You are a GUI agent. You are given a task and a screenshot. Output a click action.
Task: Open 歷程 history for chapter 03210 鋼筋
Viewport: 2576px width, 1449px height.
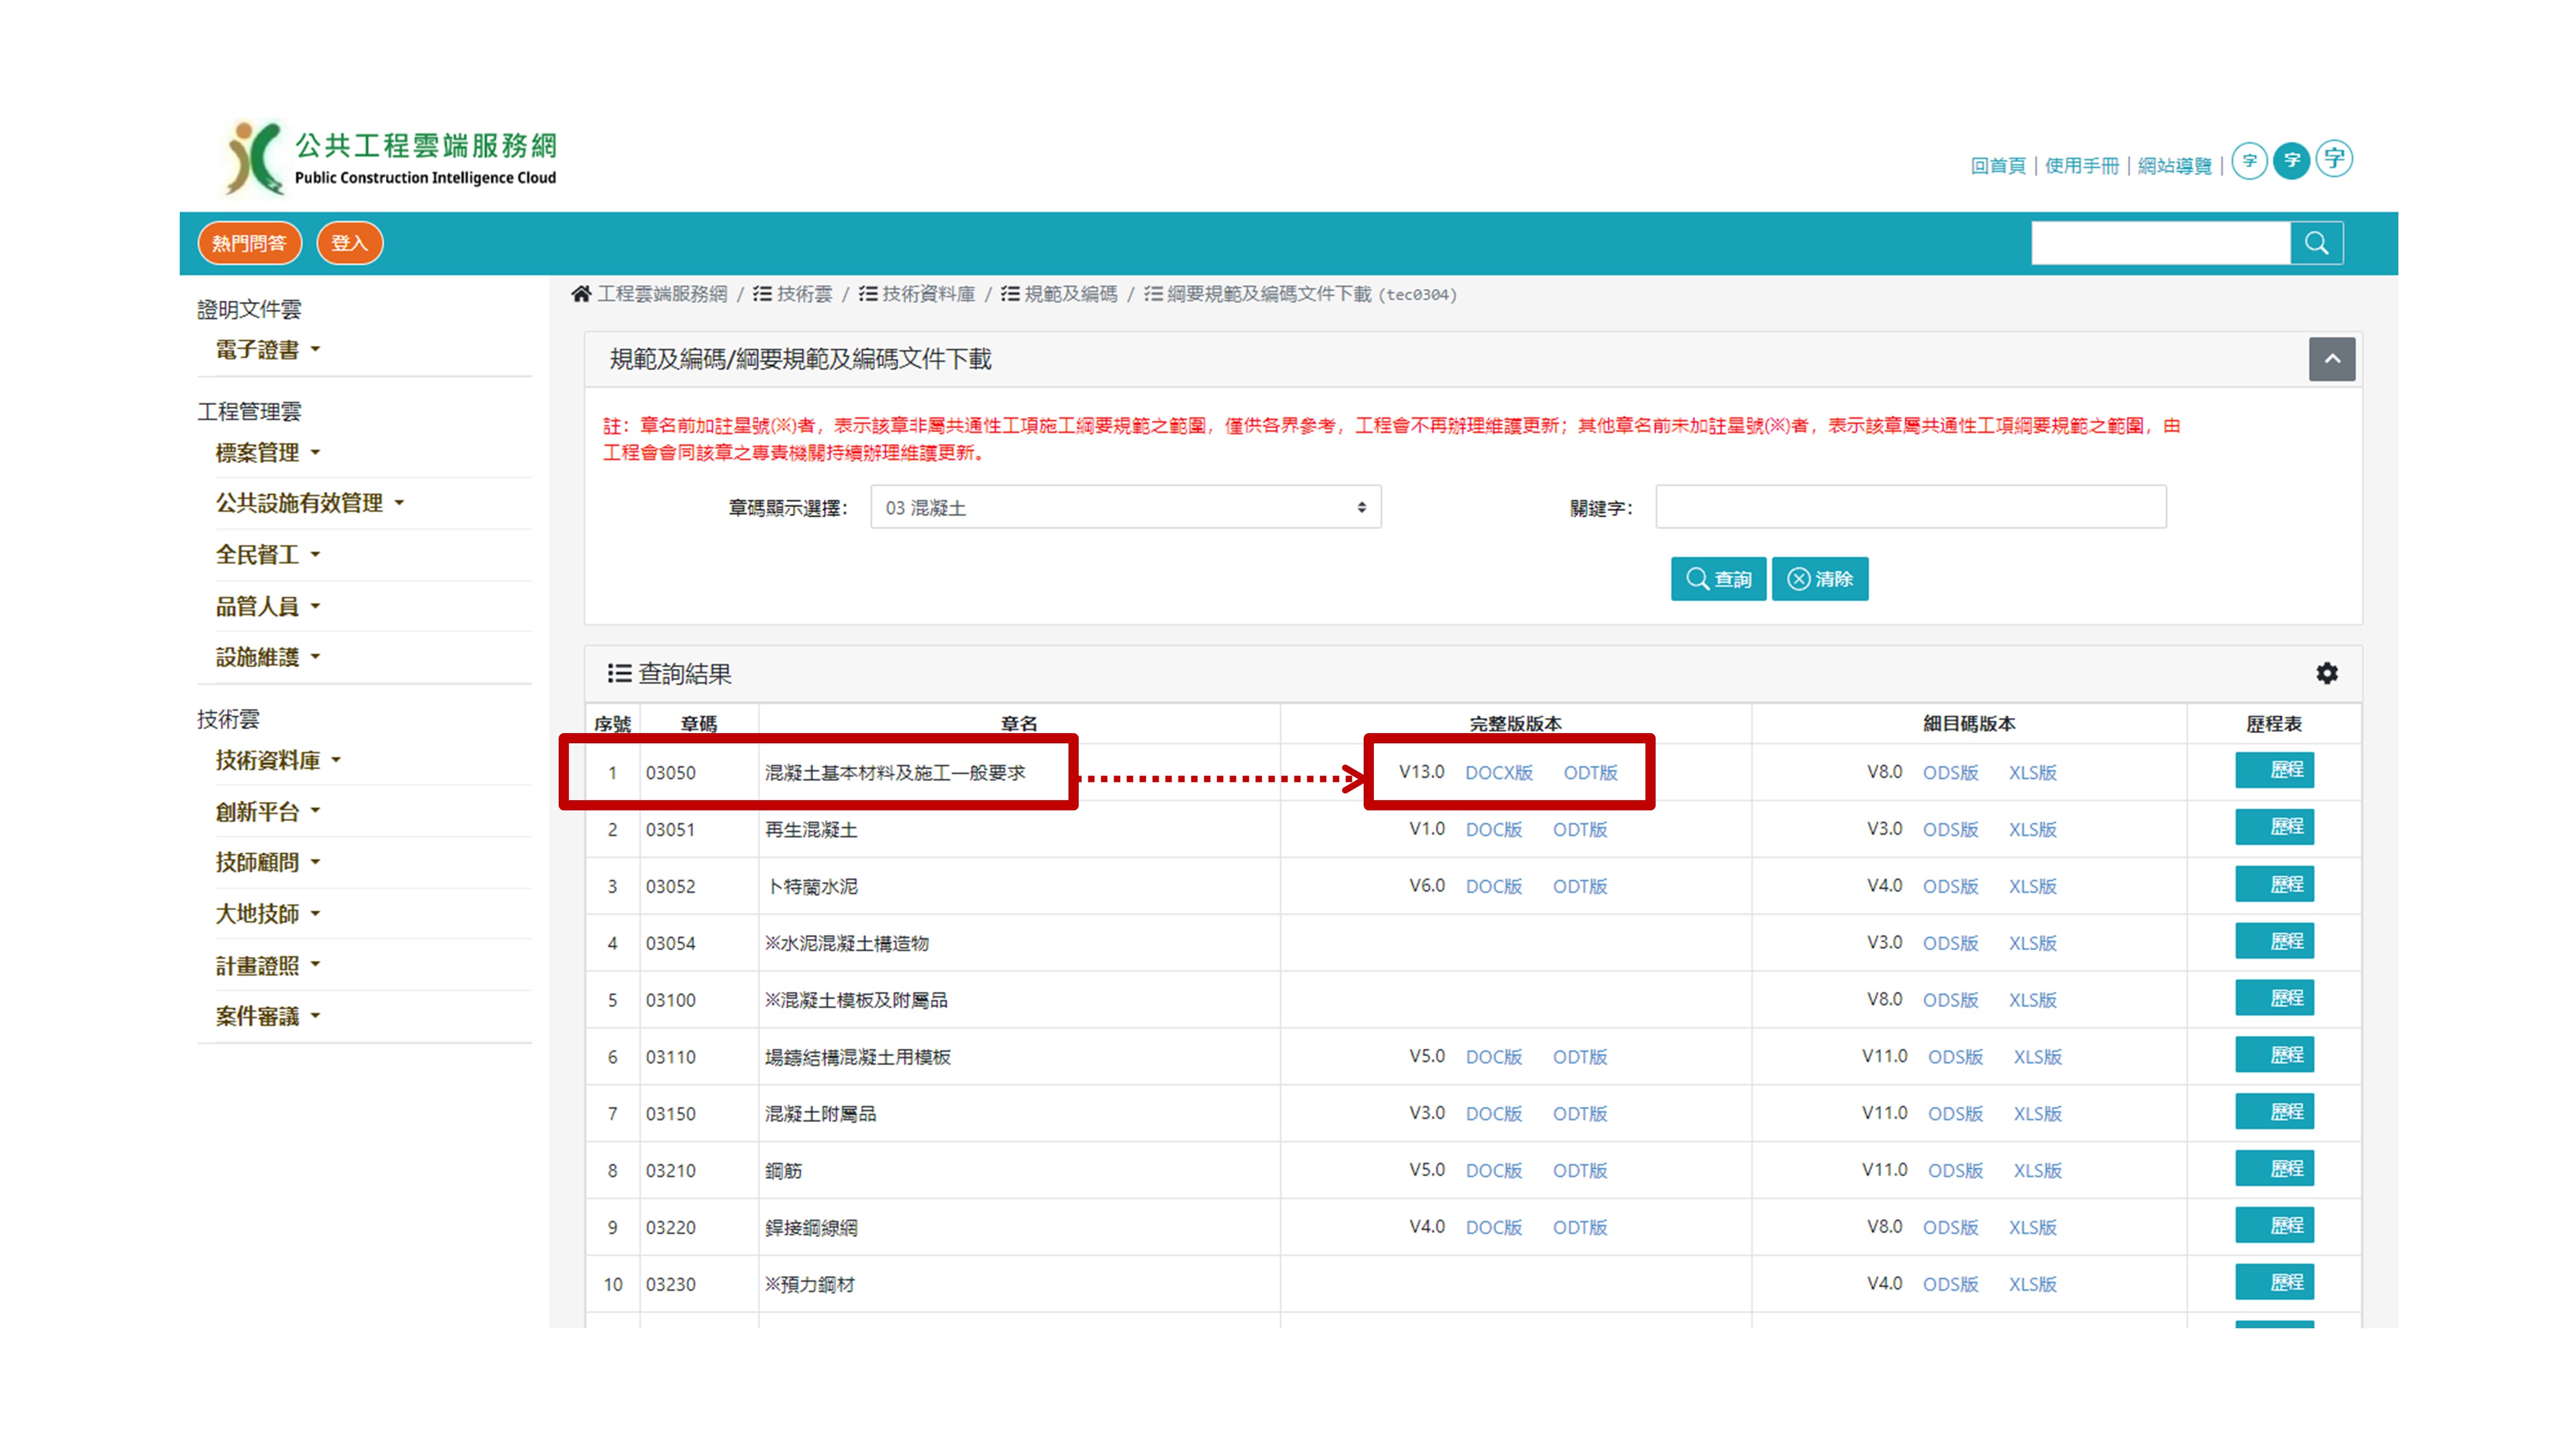pyautogui.click(x=2274, y=1168)
